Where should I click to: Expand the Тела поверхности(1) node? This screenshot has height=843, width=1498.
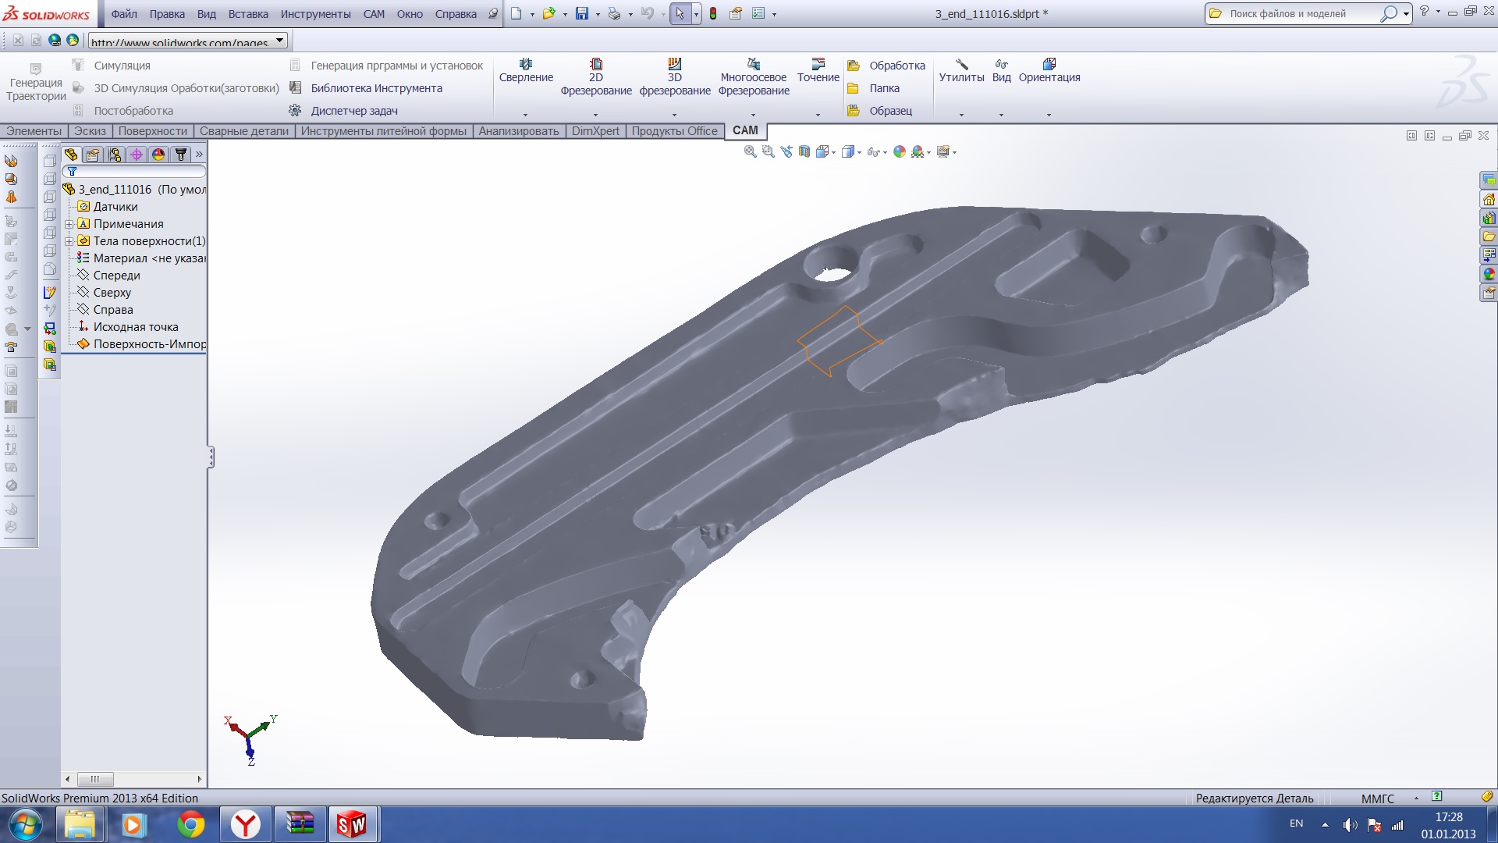click(69, 241)
